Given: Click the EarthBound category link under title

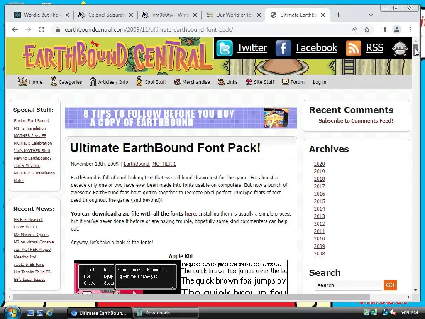Looking at the screenshot, I should (136, 164).
